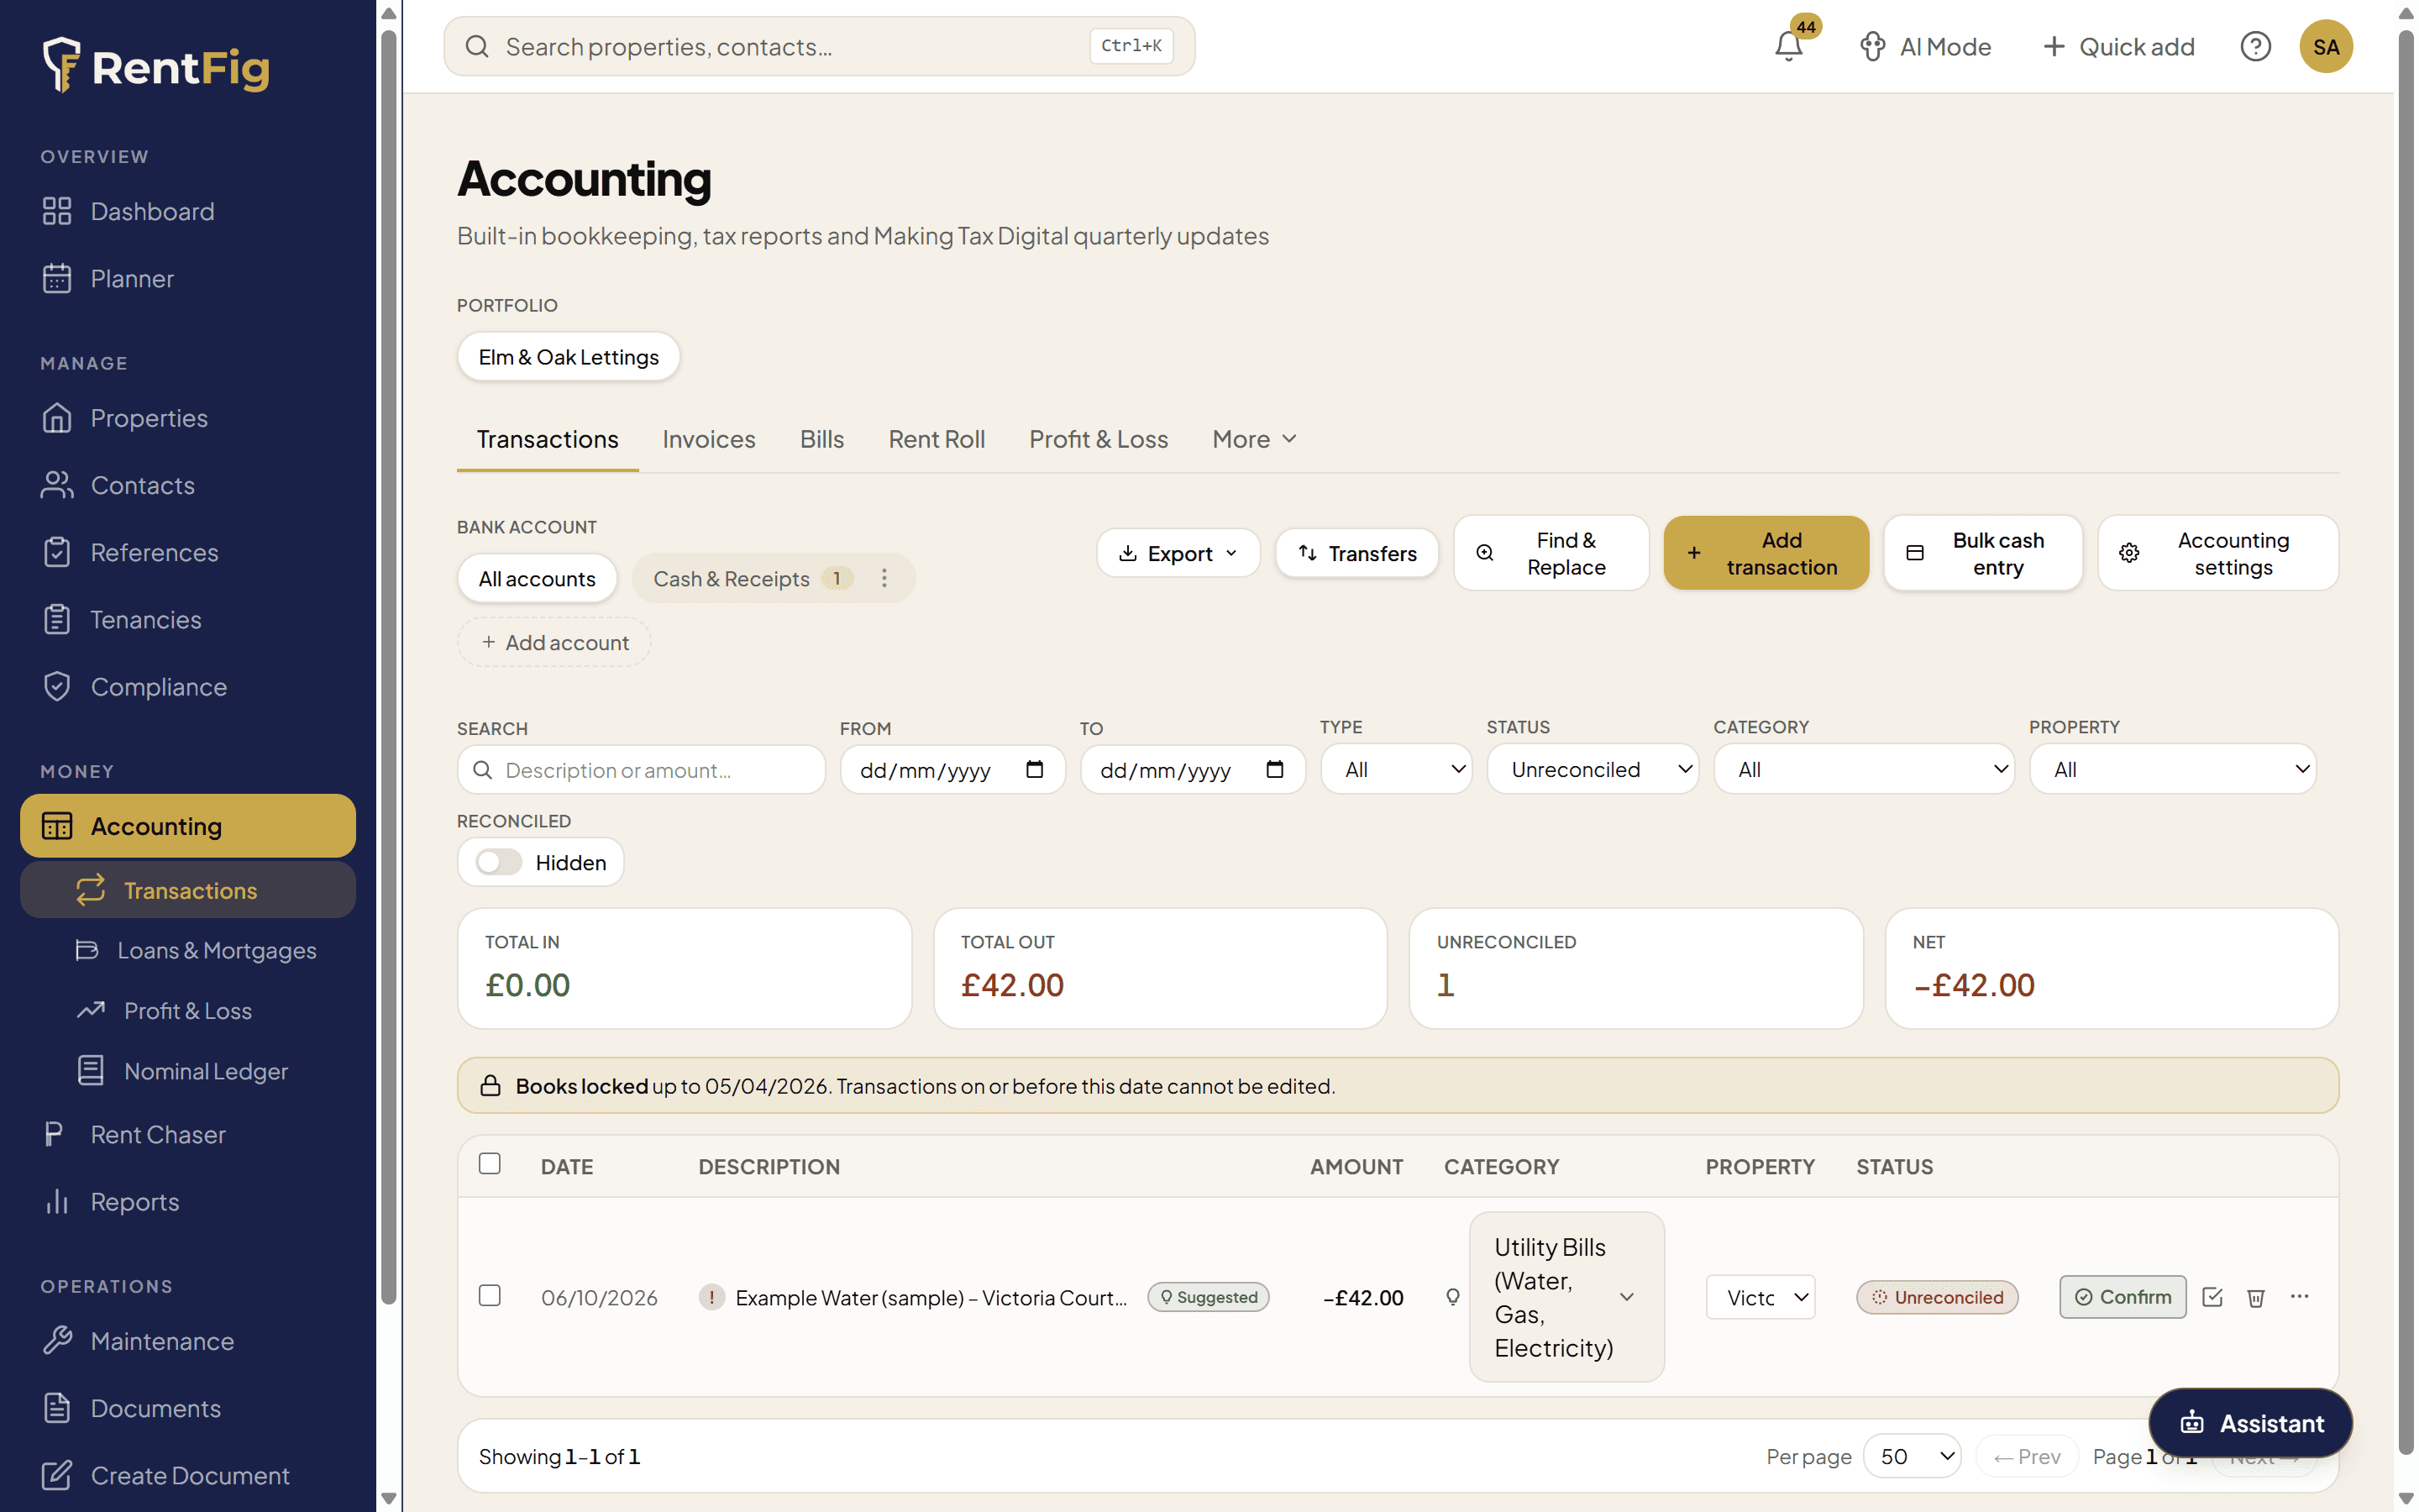
Task: Open the Category filter dropdown
Action: (1863, 769)
